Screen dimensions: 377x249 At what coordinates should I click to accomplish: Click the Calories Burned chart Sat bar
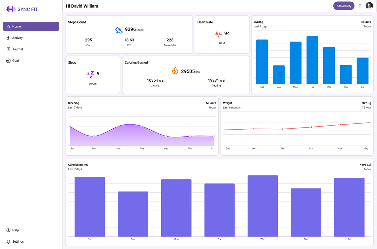pos(90,207)
